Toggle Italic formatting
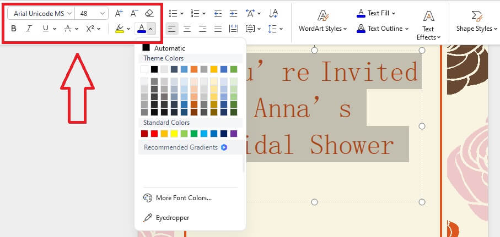500x237 pixels. click(29, 29)
